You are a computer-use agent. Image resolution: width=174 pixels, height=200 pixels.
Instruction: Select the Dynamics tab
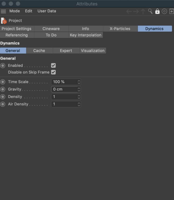155,29
